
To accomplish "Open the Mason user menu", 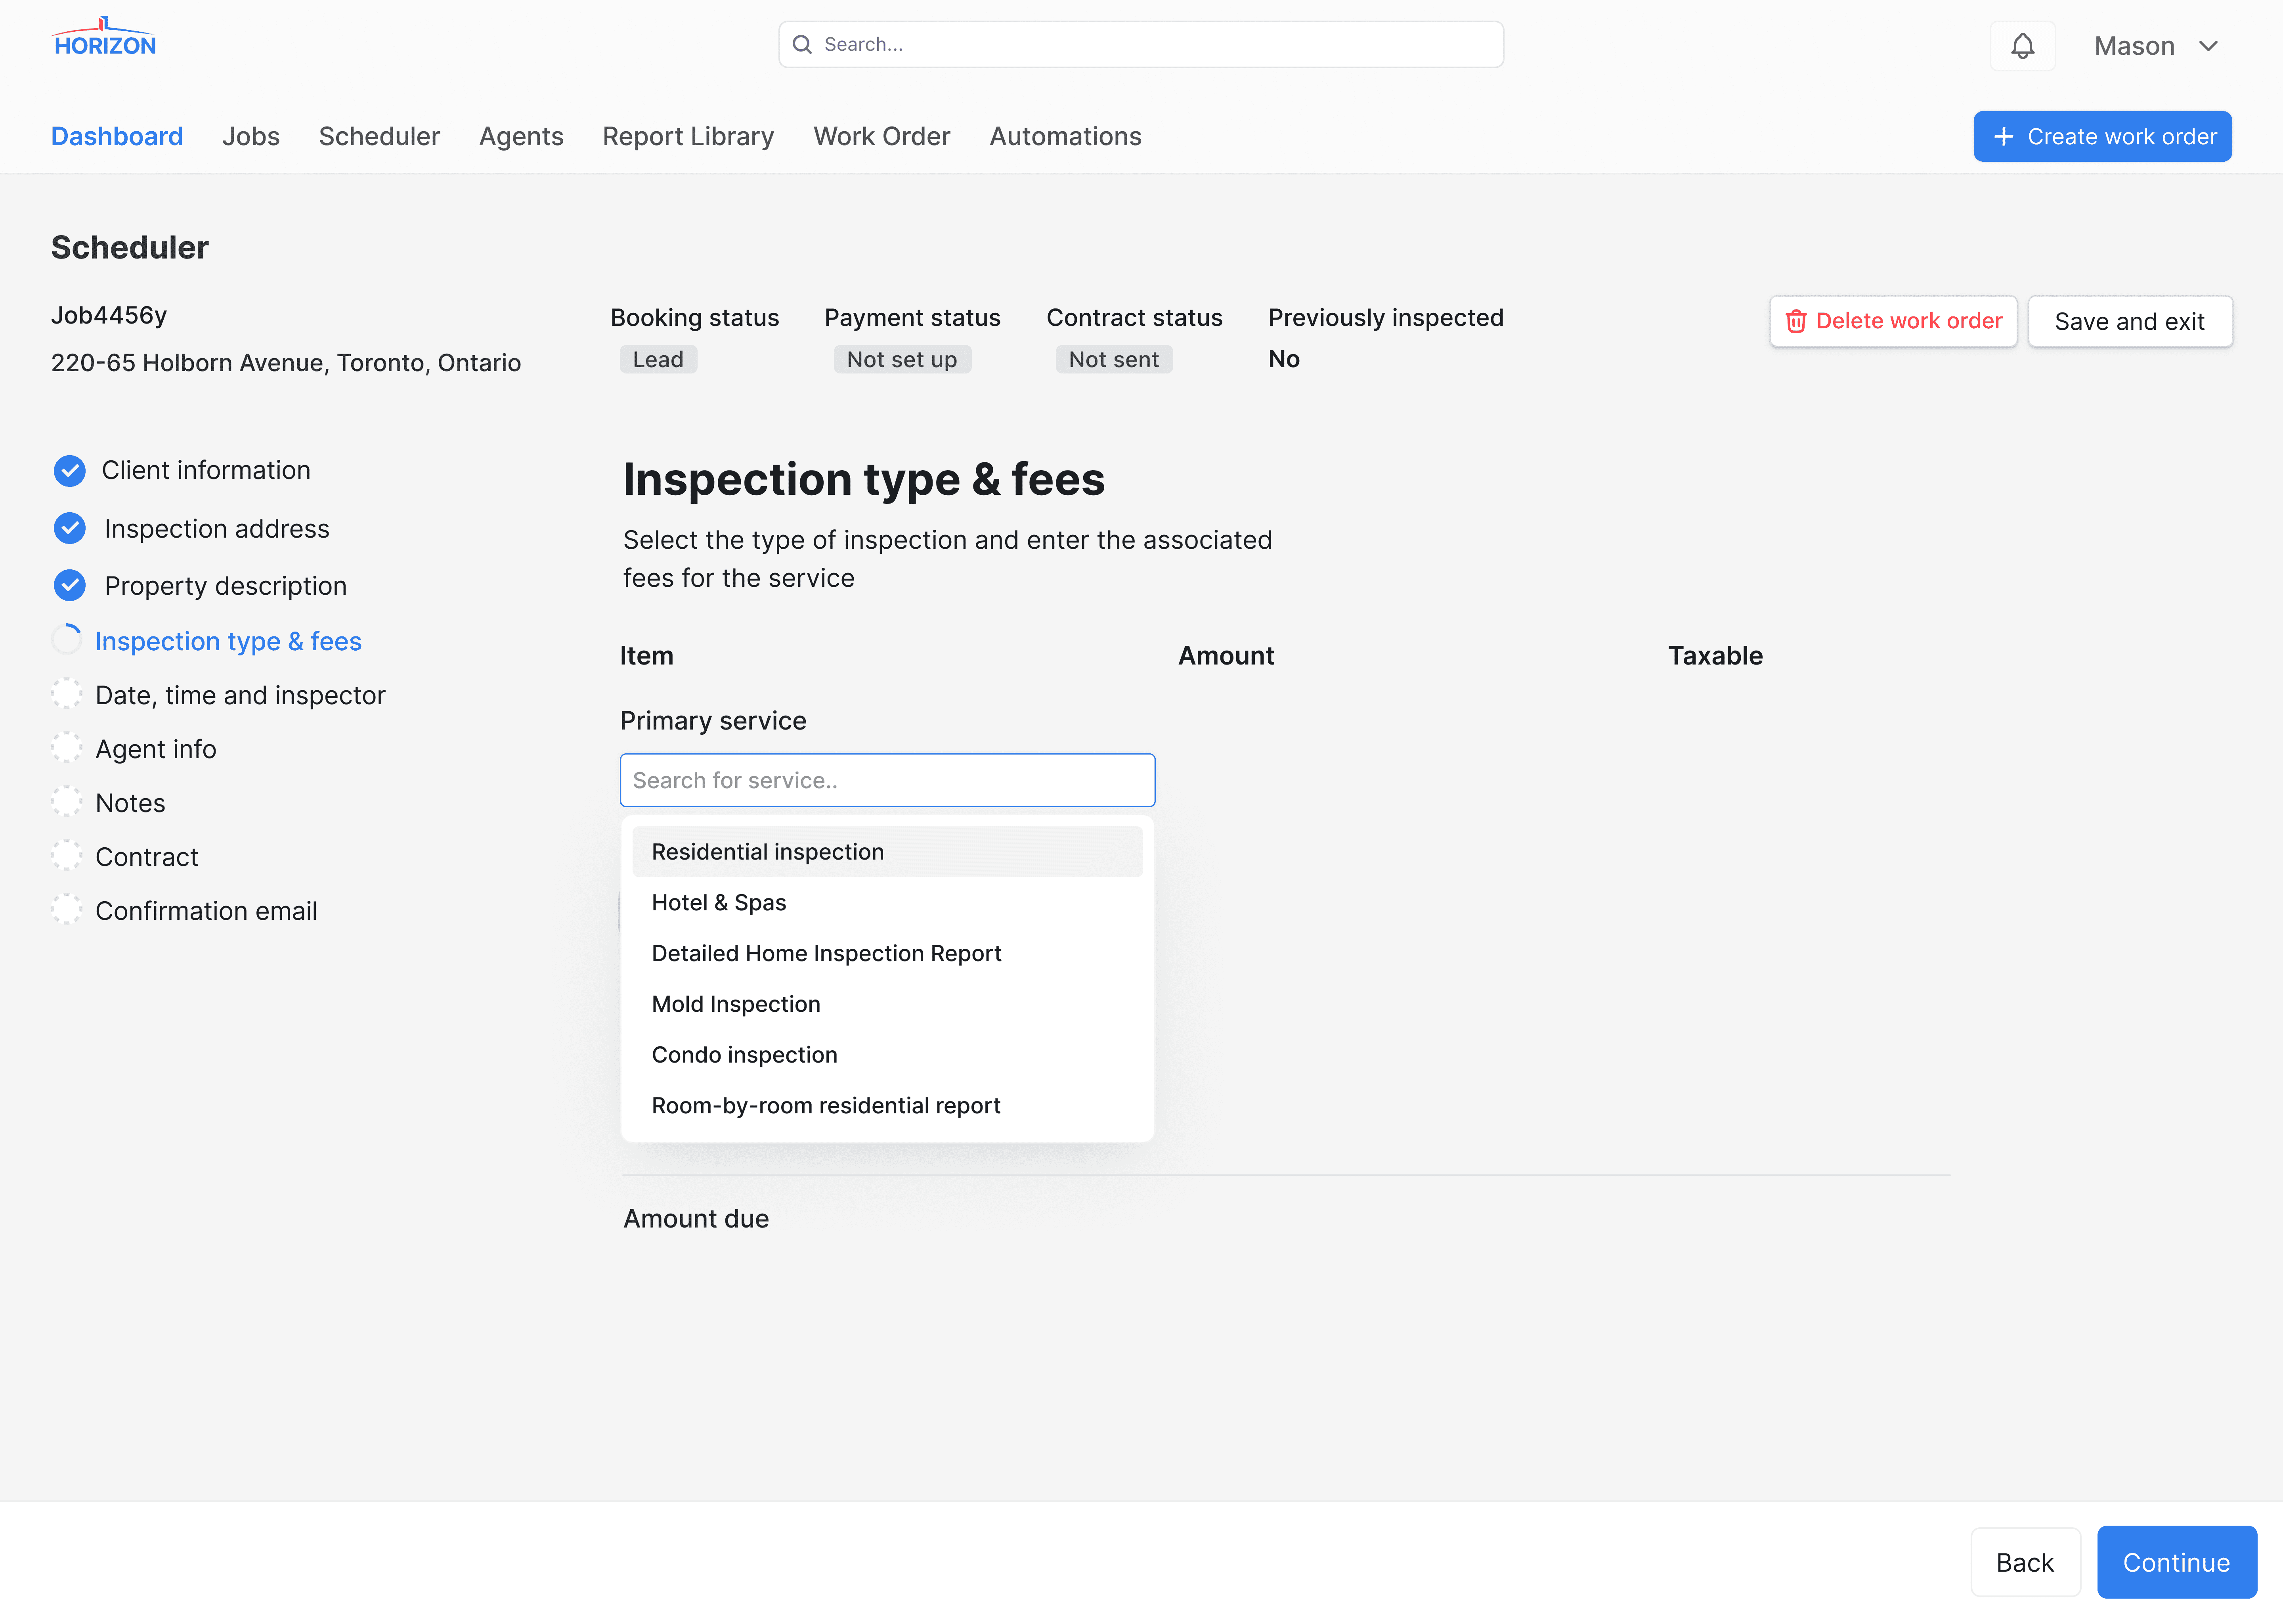I will click(2156, 46).
